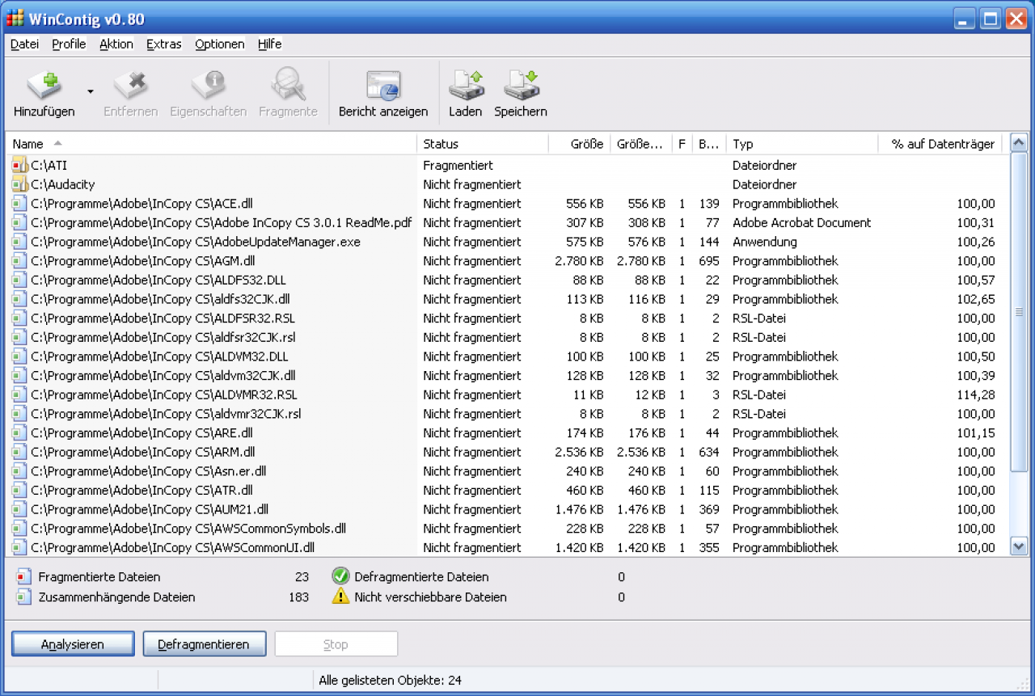1035x696 pixels.
Task: Click the Fragmentierte Dateien legend icon
Action: point(23,577)
